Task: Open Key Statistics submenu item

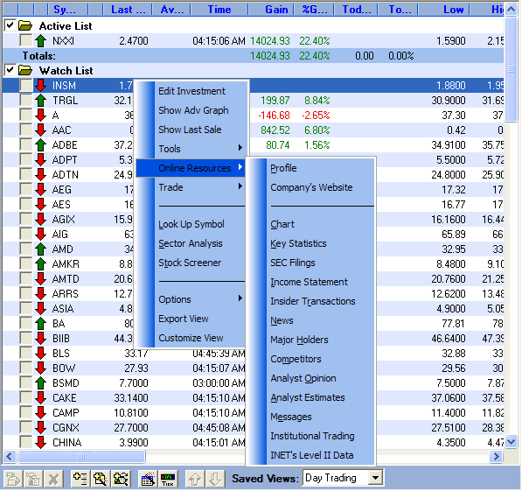Action: click(311, 243)
